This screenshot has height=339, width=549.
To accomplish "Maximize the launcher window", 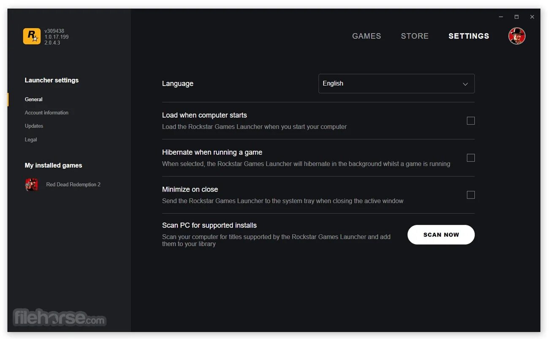I will click(516, 17).
